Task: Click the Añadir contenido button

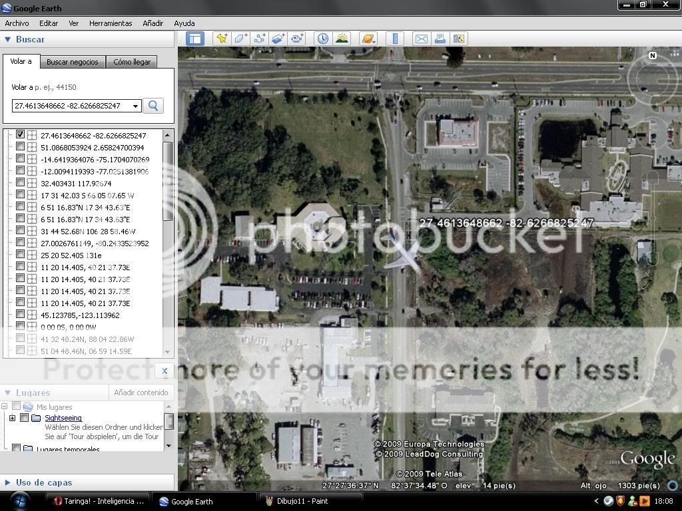Action: tap(141, 393)
